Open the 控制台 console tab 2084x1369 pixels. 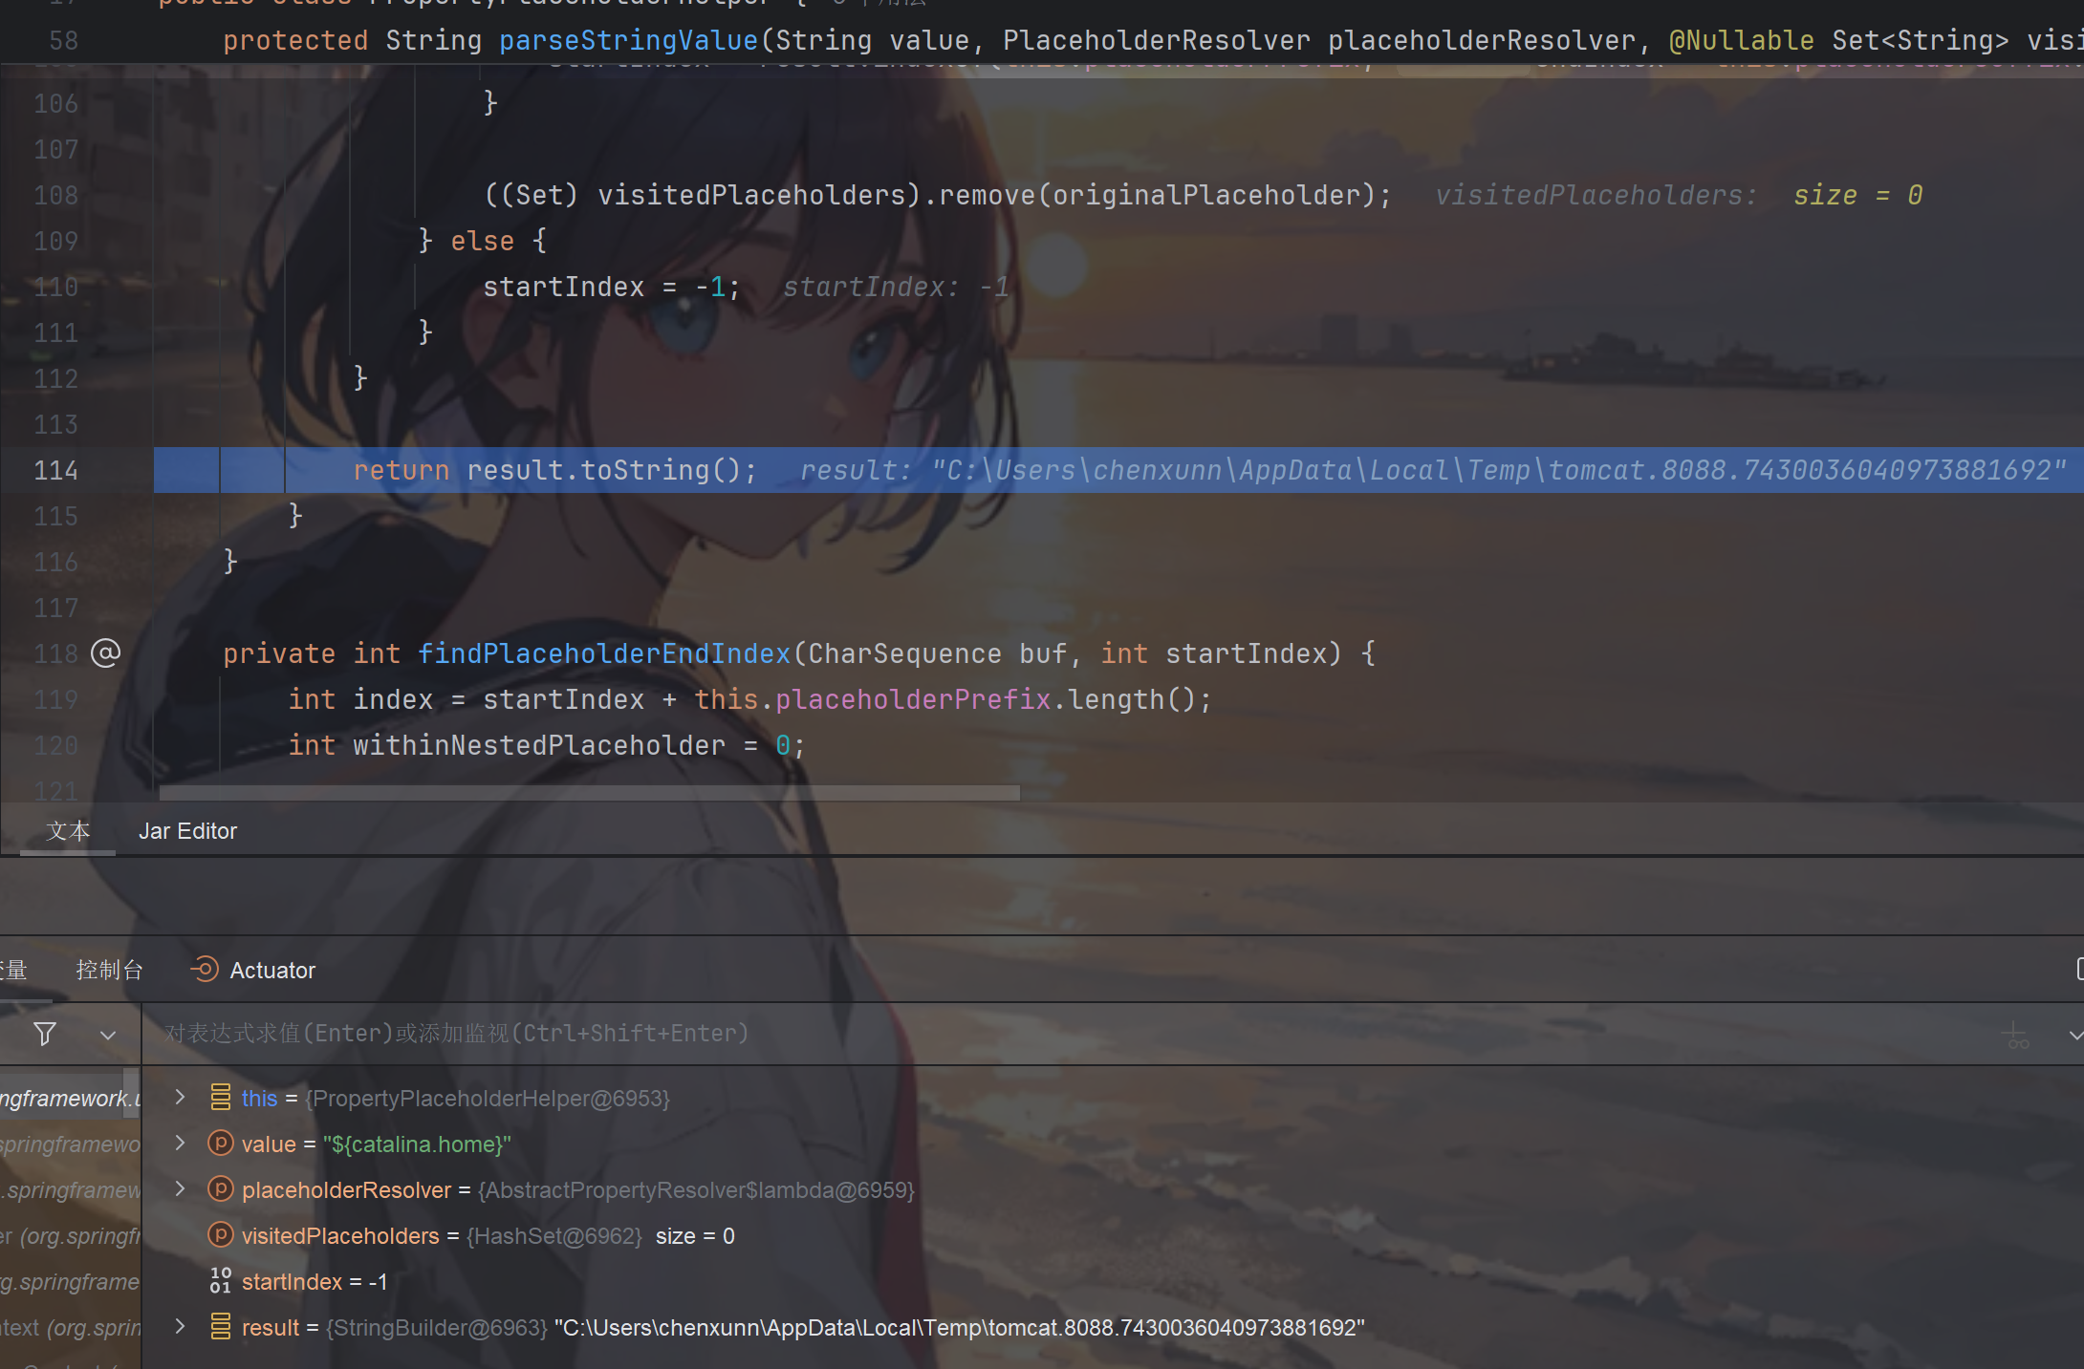[x=109, y=971]
